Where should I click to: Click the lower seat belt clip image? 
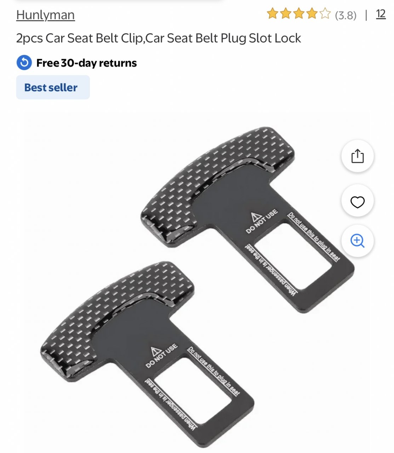147,354
